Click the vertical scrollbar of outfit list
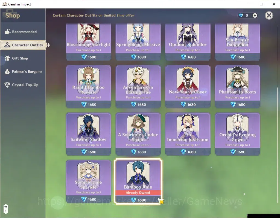 pyautogui.click(x=277, y=145)
